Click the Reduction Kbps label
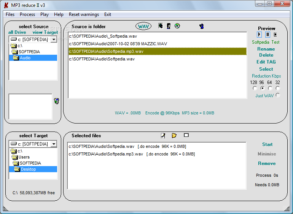Screen dimensions: 293x214 click(x=266, y=76)
